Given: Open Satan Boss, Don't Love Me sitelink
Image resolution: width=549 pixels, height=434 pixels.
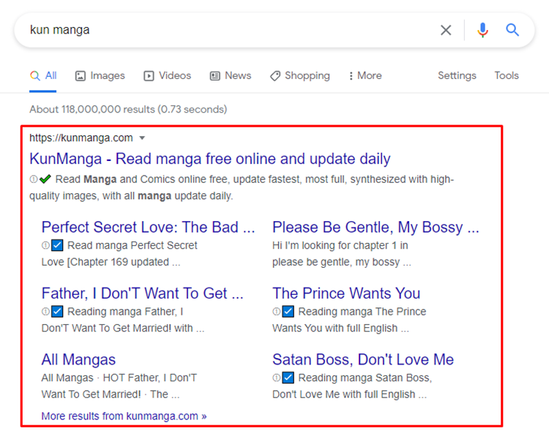Looking at the screenshot, I should click(x=363, y=360).
